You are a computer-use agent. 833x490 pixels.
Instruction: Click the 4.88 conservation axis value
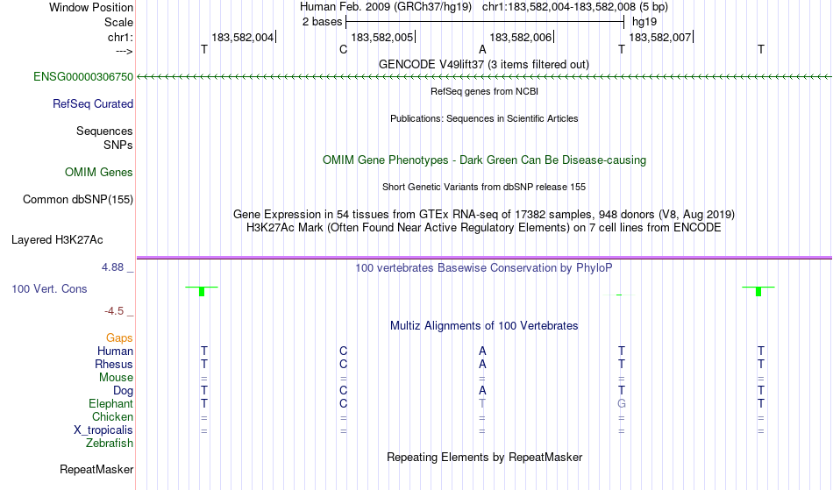click(x=112, y=267)
